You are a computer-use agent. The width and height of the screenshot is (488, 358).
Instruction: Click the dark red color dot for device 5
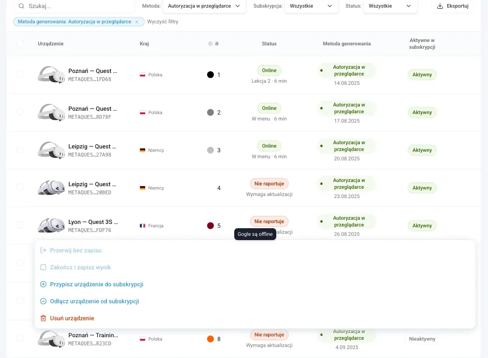point(210,226)
